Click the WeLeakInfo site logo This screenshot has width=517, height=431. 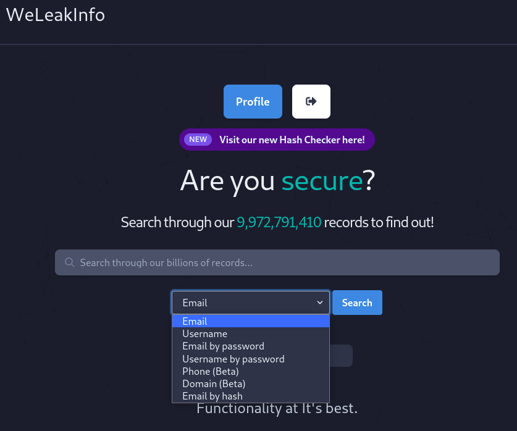pos(56,15)
